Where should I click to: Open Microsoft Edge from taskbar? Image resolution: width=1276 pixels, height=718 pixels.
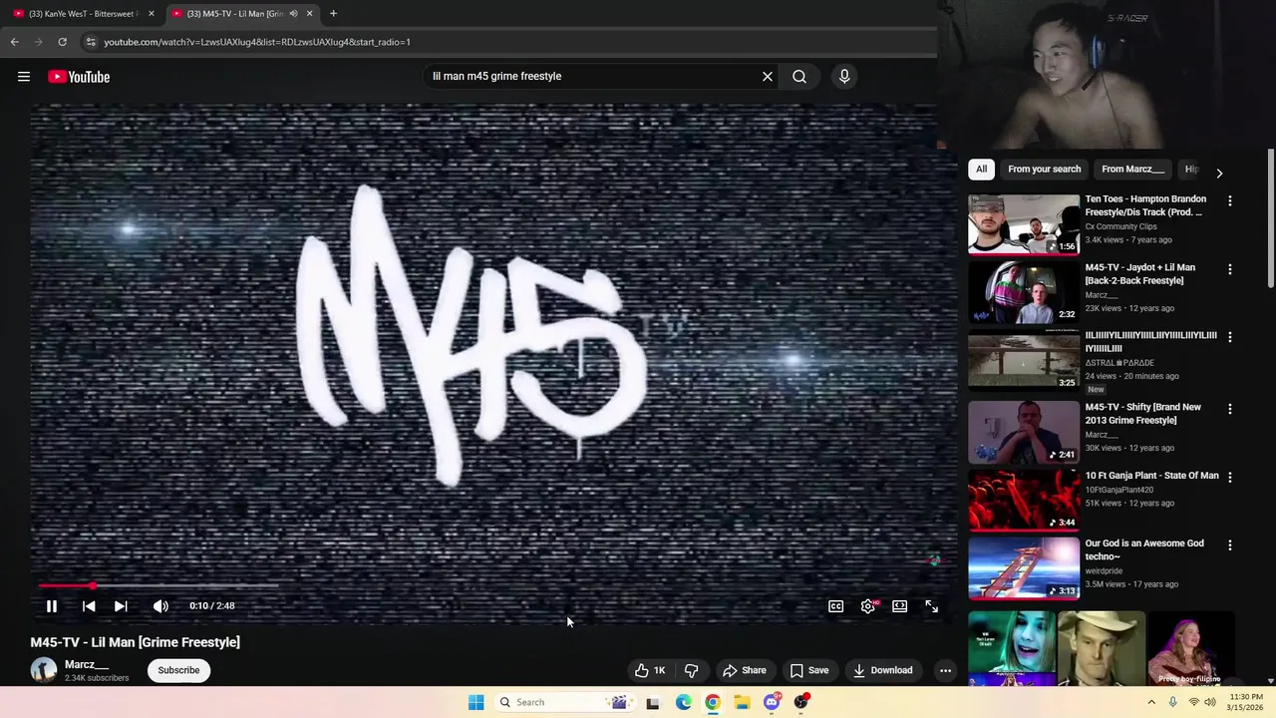click(683, 702)
